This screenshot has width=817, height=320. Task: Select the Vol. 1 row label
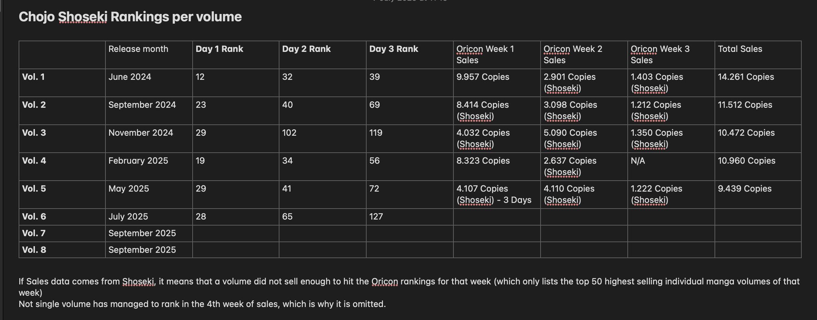62,83
